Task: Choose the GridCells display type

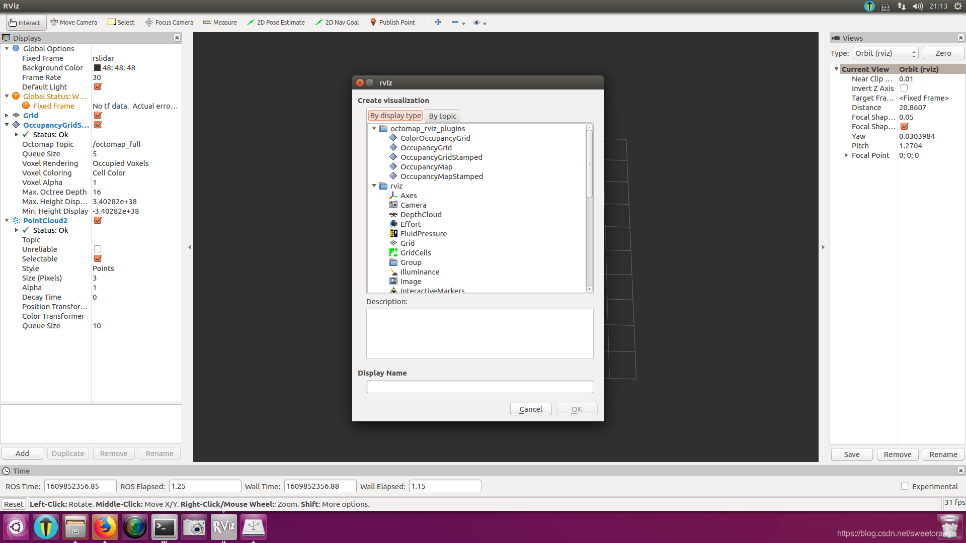Action: (415, 253)
